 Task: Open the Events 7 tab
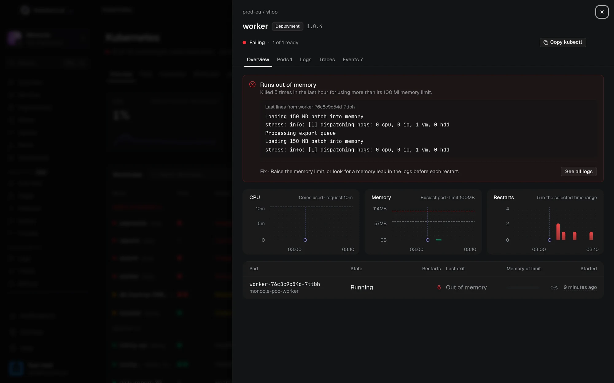click(353, 59)
